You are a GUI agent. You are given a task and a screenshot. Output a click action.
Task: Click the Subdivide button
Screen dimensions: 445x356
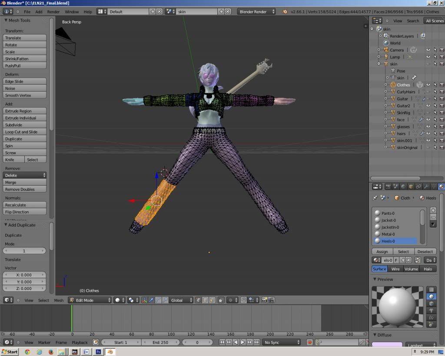[25, 125]
